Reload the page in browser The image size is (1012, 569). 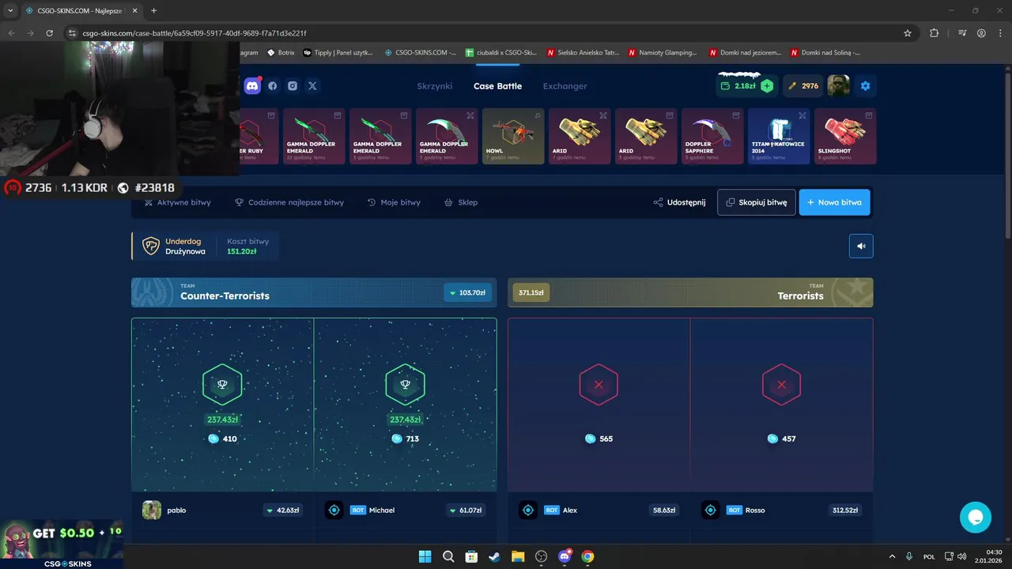(50, 33)
